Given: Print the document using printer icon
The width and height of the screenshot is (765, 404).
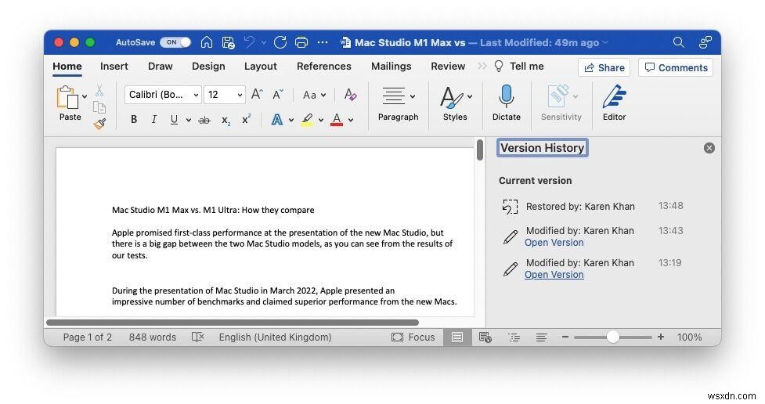Looking at the screenshot, I should pos(301,42).
